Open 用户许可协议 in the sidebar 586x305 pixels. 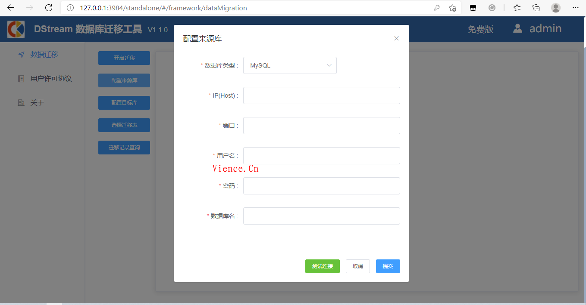tap(50, 79)
